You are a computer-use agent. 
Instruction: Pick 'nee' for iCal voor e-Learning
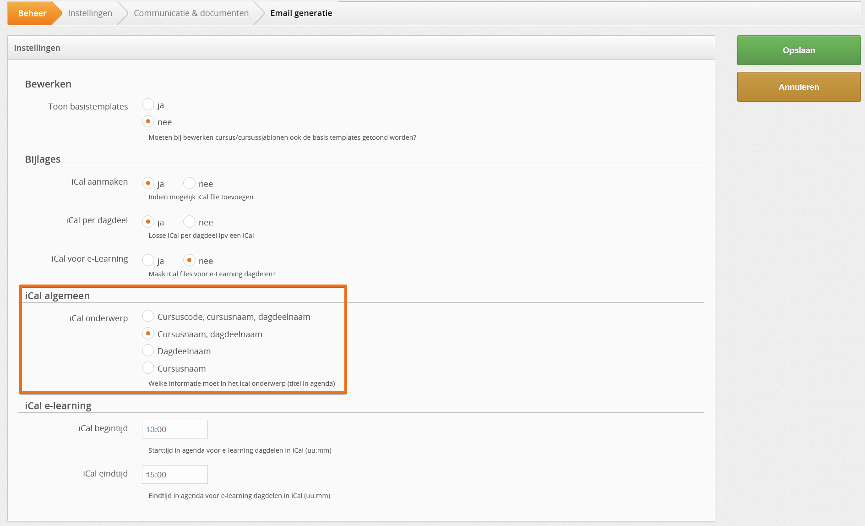click(189, 260)
